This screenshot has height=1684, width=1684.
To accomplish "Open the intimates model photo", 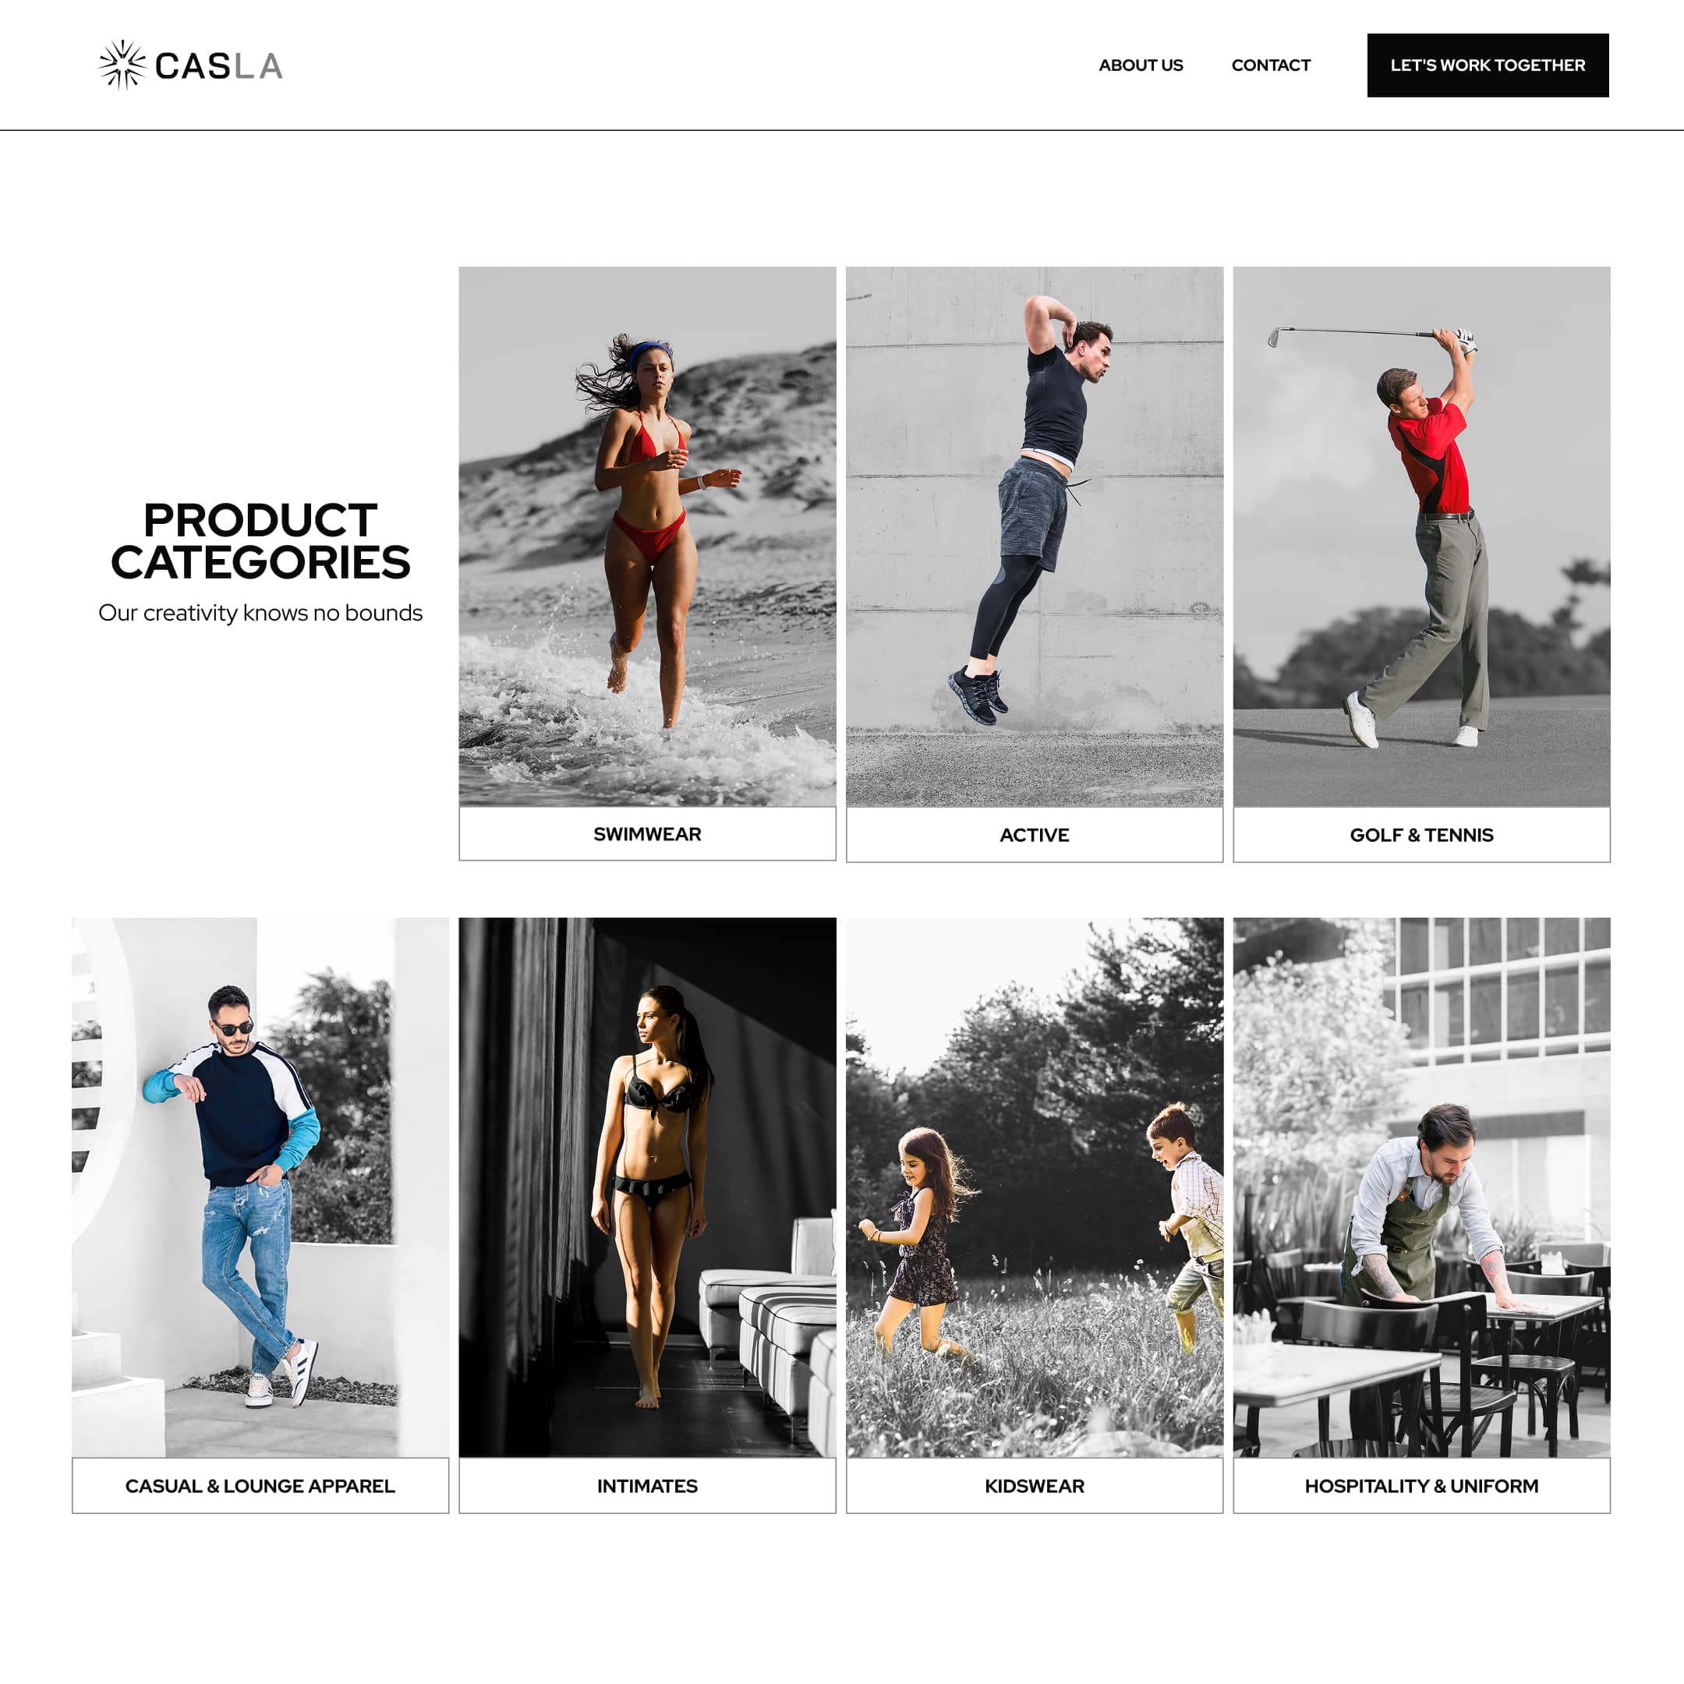I will [648, 1188].
